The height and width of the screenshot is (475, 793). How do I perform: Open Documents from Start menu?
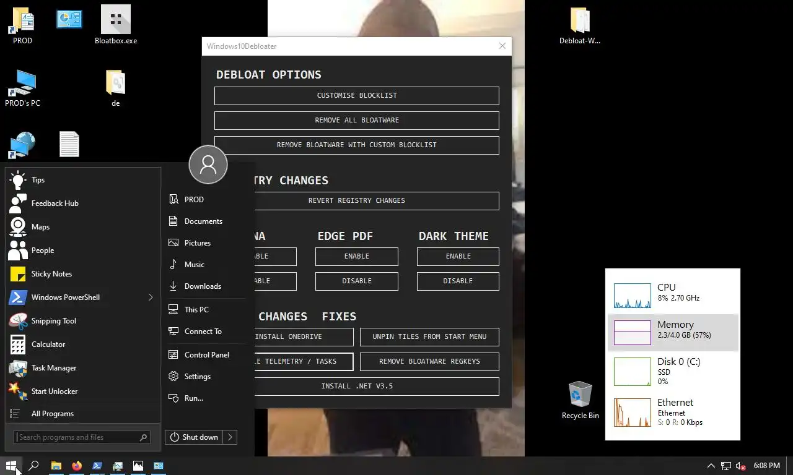(206, 221)
